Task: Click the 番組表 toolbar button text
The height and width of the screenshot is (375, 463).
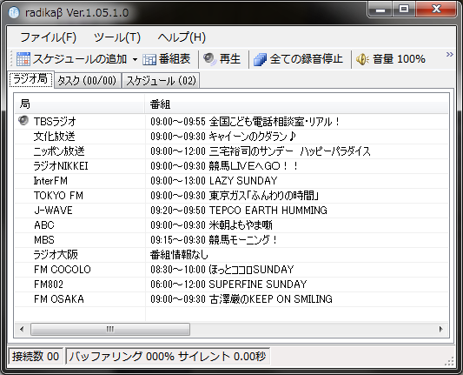Action: tap(175, 59)
